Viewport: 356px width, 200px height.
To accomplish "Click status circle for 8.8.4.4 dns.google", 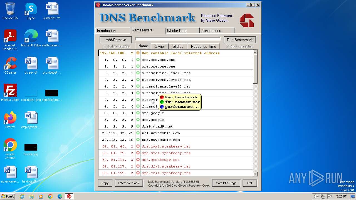I will click(x=138, y=113).
